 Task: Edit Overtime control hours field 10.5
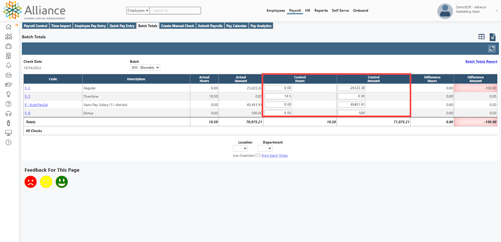(x=278, y=96)
